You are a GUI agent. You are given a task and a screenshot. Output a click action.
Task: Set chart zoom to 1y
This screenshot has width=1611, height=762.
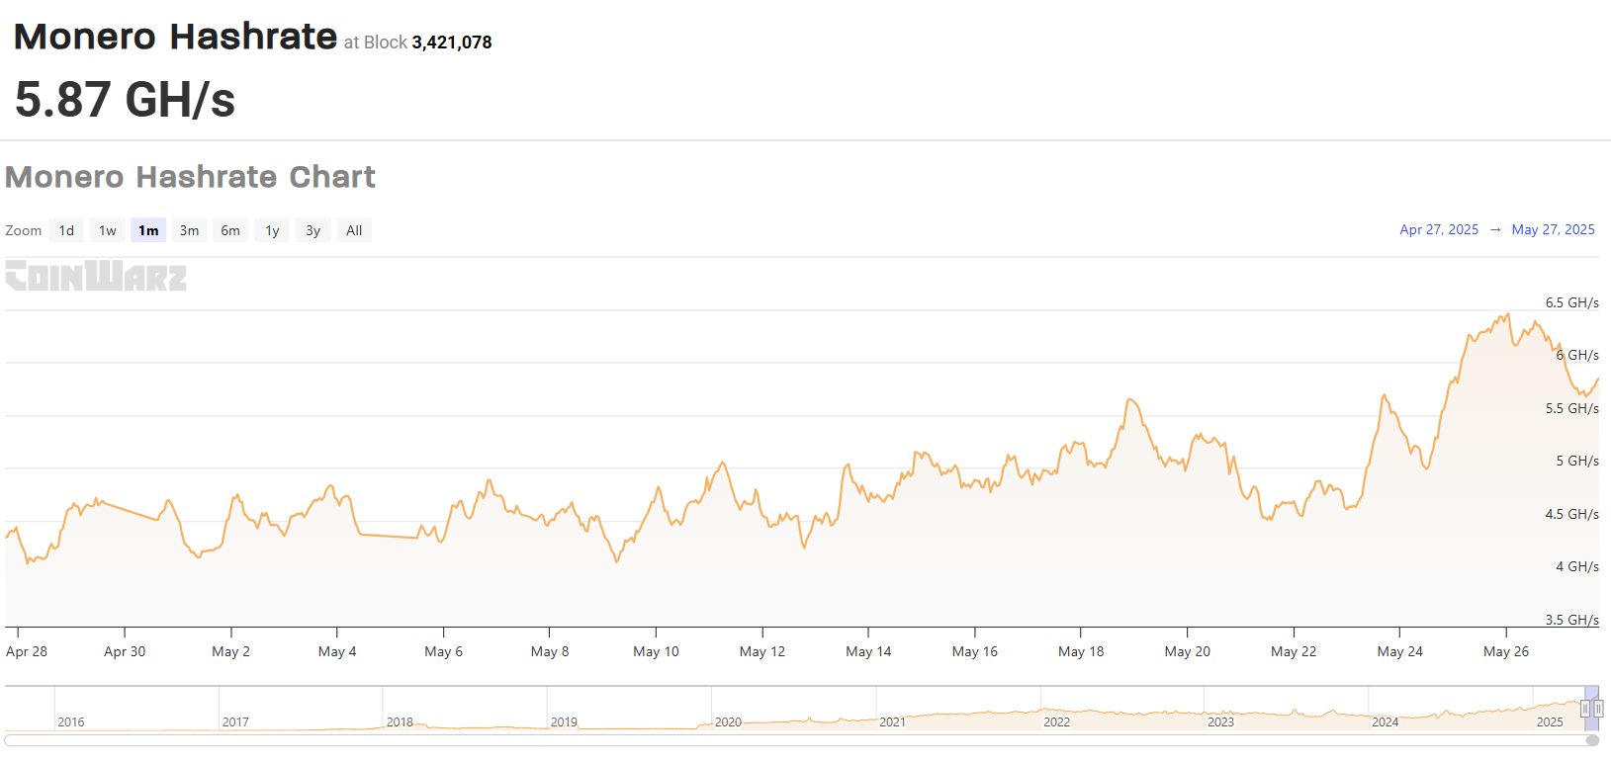272,230
